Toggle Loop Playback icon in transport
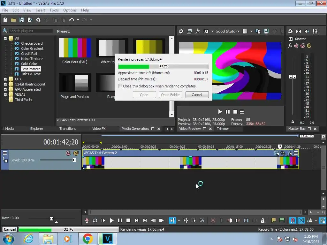 click(x=95, y=220)
